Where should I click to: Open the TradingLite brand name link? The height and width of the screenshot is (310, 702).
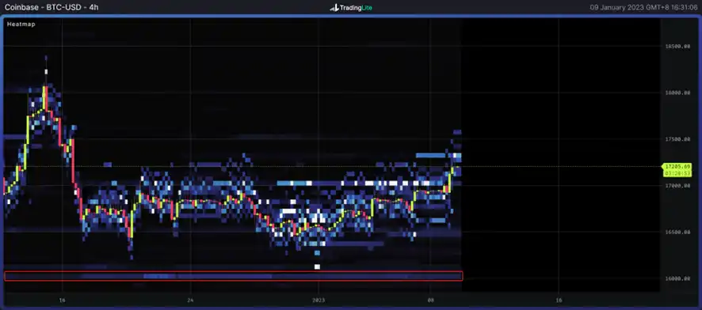coord(356,8)
